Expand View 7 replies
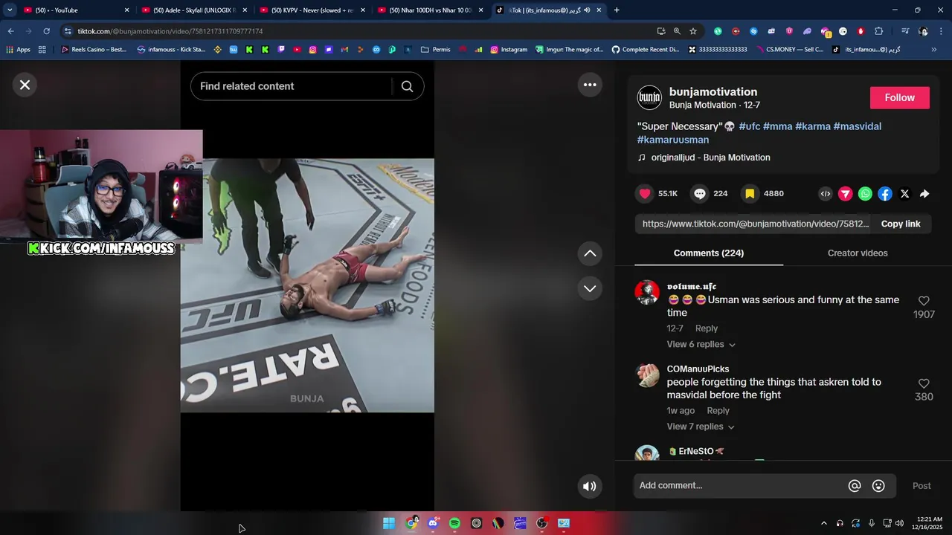The image size is (952, 535). click(x=701, y=427)
